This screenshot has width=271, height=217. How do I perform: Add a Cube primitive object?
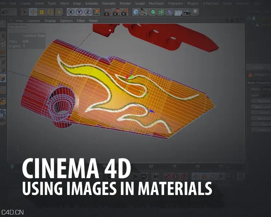136,12
